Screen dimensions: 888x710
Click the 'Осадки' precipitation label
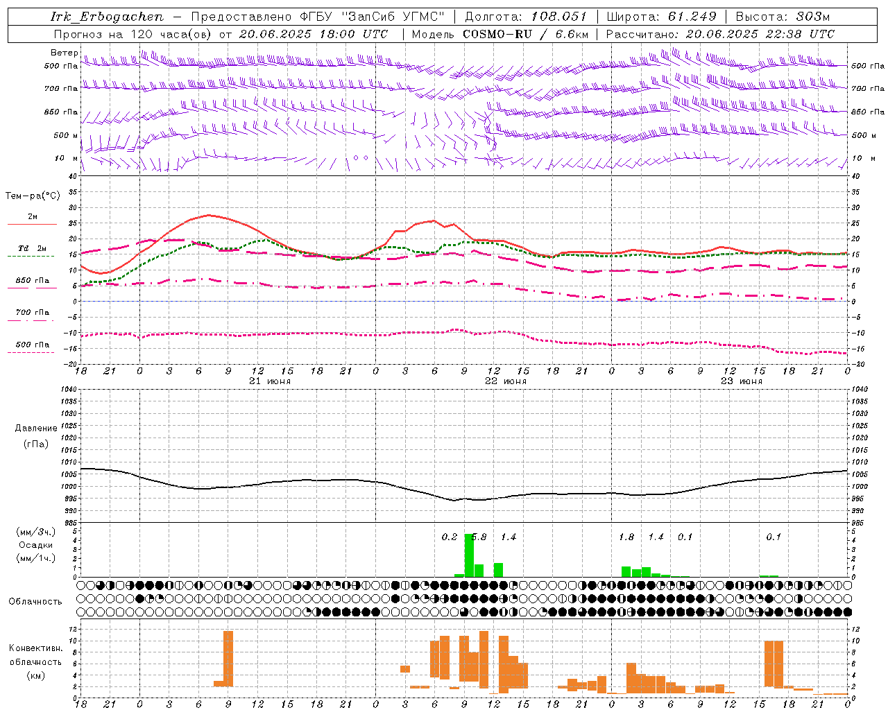click(36, 545)
